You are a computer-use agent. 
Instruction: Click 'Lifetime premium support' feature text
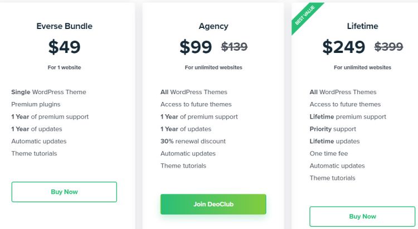[348, 116]
